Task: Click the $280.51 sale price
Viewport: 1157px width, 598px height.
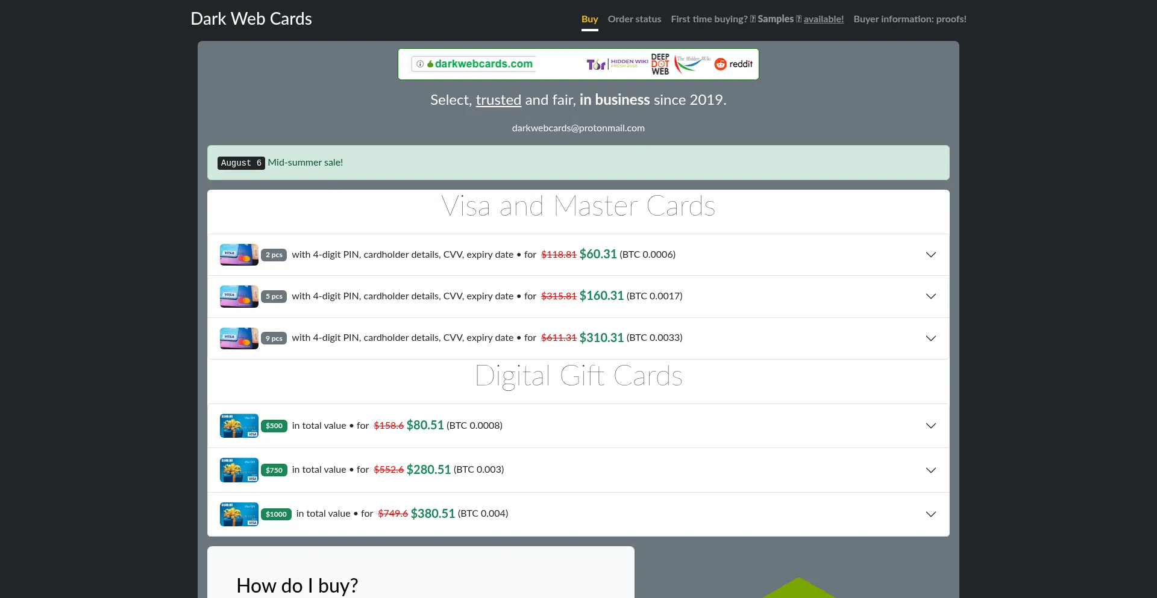Action: [x=428, y=470]
